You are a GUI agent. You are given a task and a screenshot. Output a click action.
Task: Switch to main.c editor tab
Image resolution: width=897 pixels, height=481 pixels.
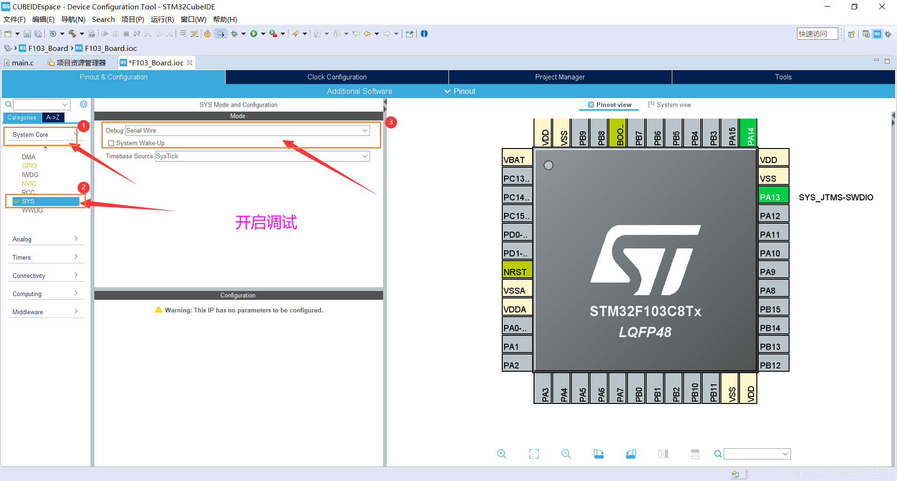[19, 63]
